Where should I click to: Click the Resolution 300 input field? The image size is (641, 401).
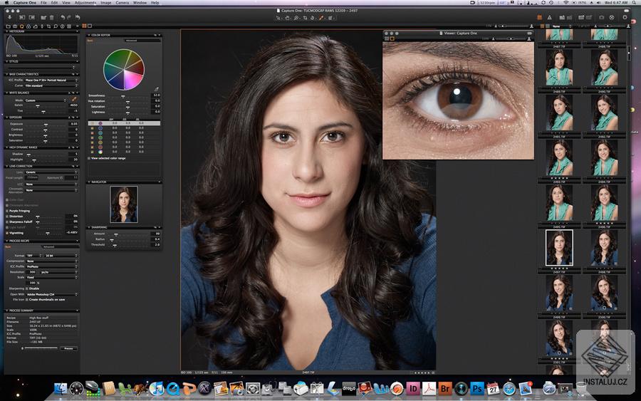(x=33, y=272)
